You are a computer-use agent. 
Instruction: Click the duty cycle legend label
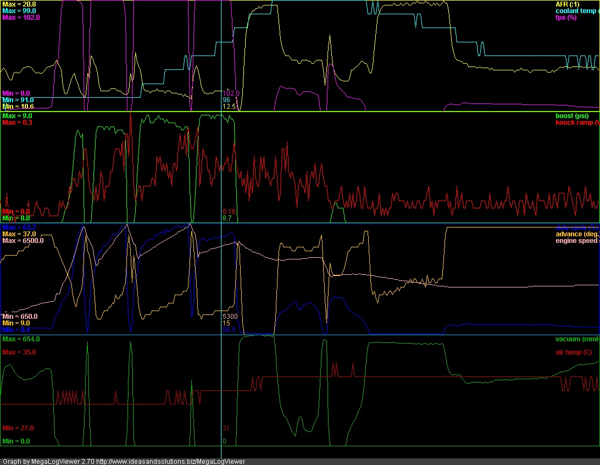pos(577,228)
